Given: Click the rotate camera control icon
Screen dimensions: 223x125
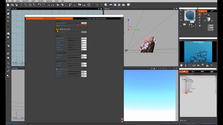Looking at the screenshot, I should [194, 65].
